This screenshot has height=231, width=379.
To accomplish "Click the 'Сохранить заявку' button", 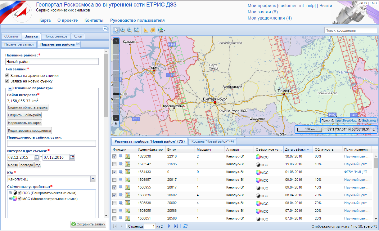I will pos(88,224).
